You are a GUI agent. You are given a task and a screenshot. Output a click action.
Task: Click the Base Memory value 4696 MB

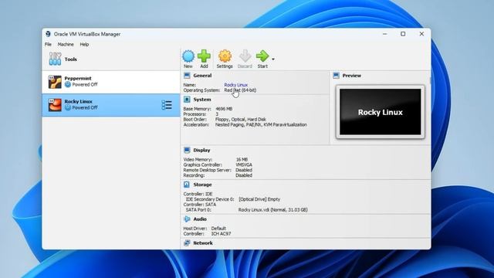224,109
